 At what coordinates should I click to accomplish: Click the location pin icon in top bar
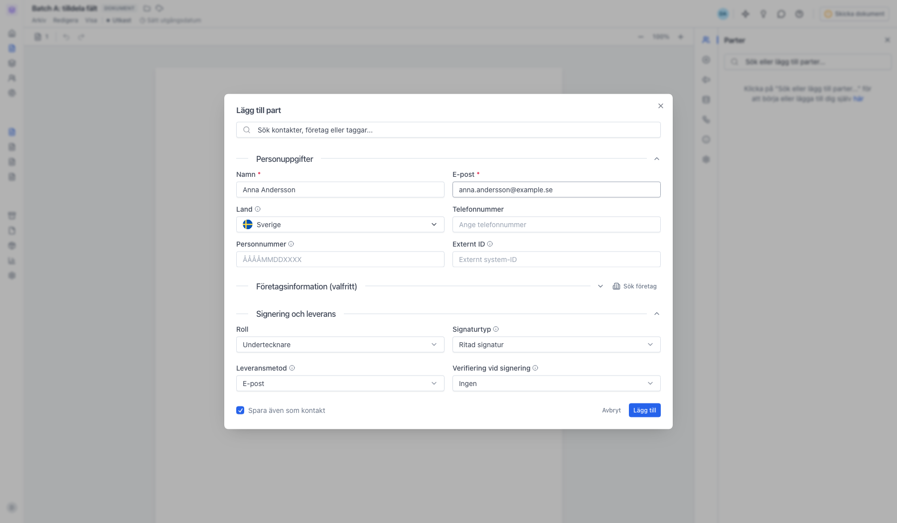click(x=763, y=14)
